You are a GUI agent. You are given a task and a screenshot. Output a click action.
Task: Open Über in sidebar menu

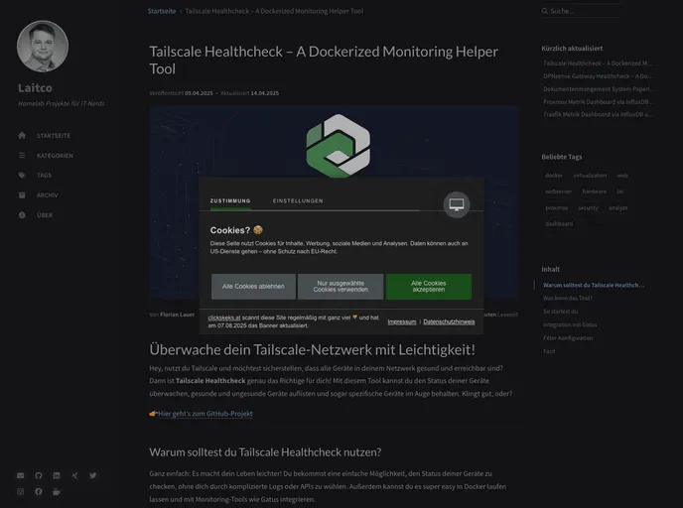[45, 215]
